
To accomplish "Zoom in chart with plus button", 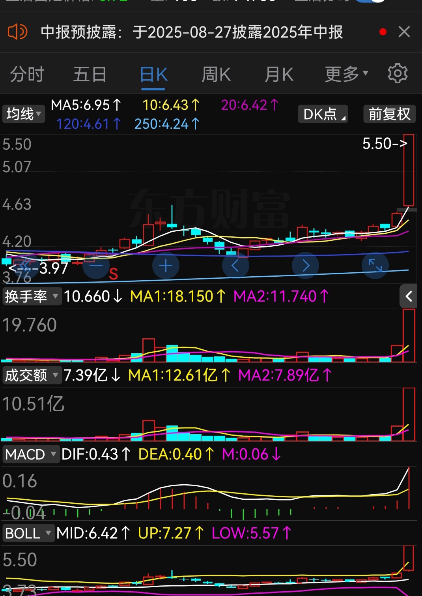I will pyautogui.click(x=166, y=266).
